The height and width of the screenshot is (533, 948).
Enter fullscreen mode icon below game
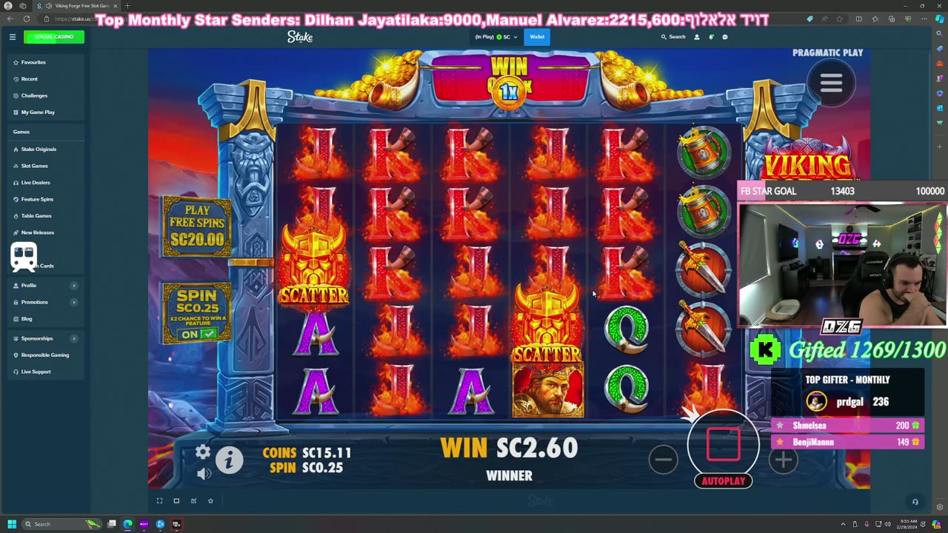pyautogui.click(x=159, y=500)
